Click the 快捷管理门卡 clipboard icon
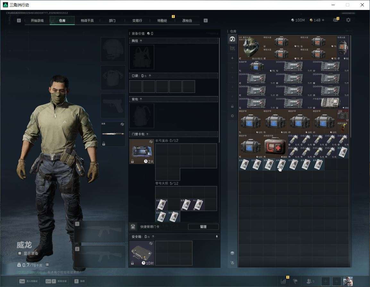Screen dimensions: 370x287 pyautogui.click(x=133, y=227)
